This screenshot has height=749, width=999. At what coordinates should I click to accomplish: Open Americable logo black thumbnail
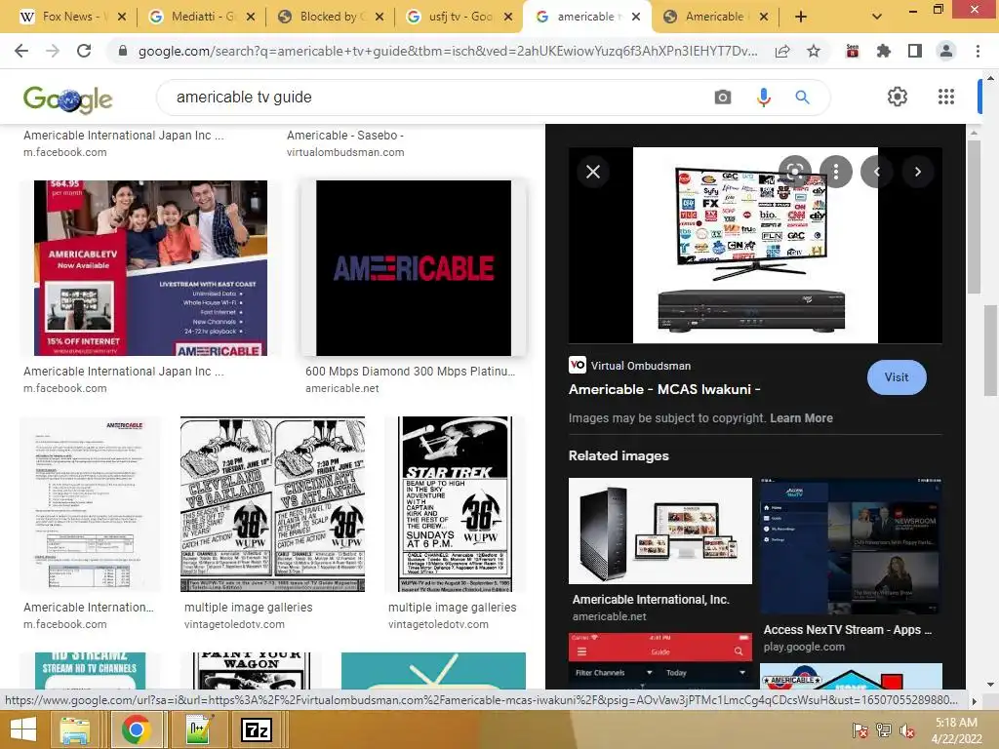[x=414, y=267]
